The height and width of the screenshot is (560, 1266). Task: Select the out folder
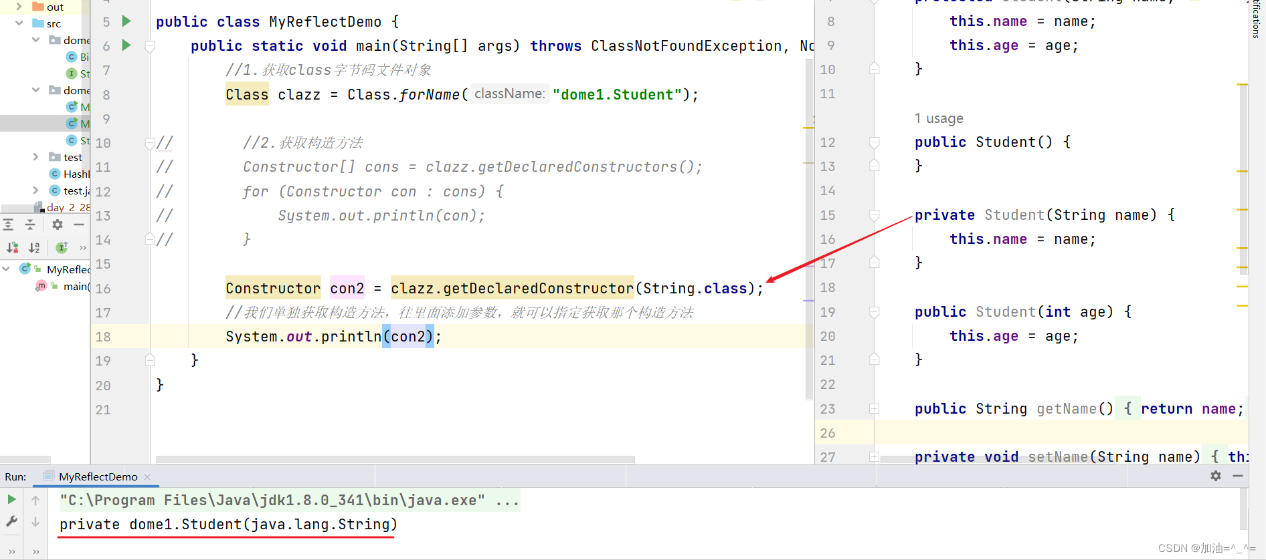click(x=48, y=7)
